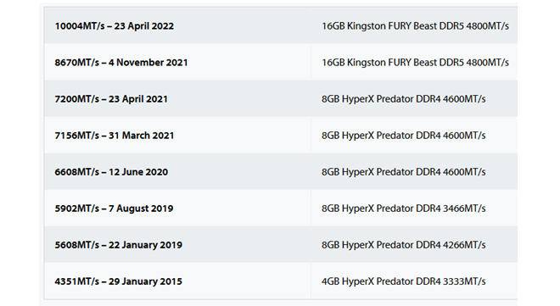This screenshot has height=306, width=560.
Task: Click the date 4 November 2021
Action: pos(148,63)
